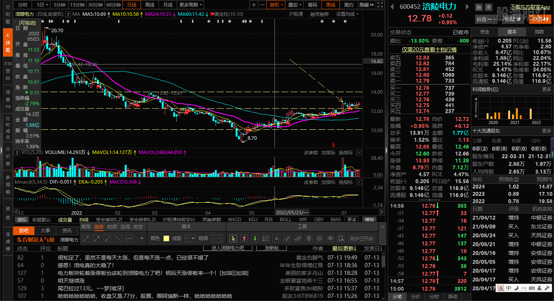
Task: Zoom out chart with minus button
Action: point(263,5)
